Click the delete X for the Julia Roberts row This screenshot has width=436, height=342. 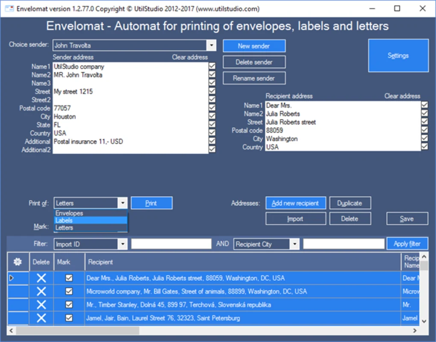coord(41,278)
